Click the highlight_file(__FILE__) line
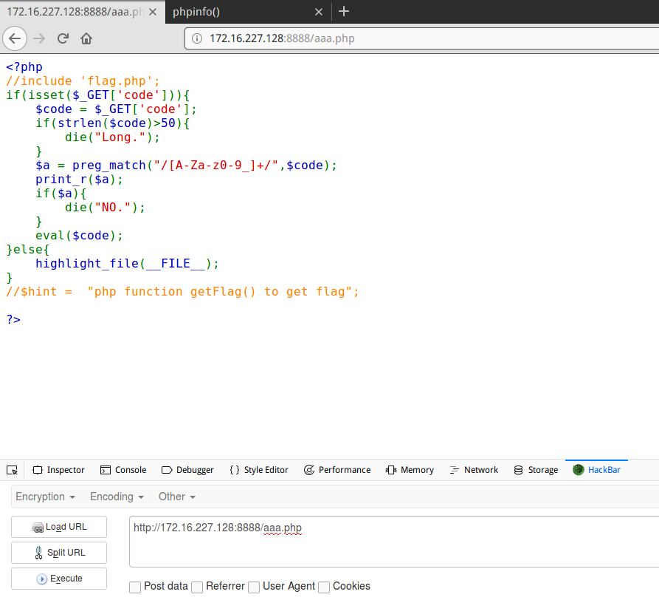The height and width of the screenshot is (600, 659). tap(127, 264)
